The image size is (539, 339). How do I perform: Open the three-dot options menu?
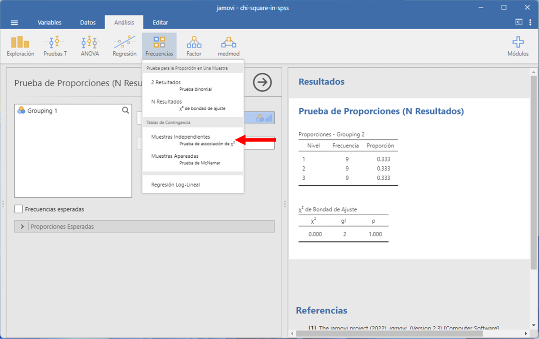(530, 22)
